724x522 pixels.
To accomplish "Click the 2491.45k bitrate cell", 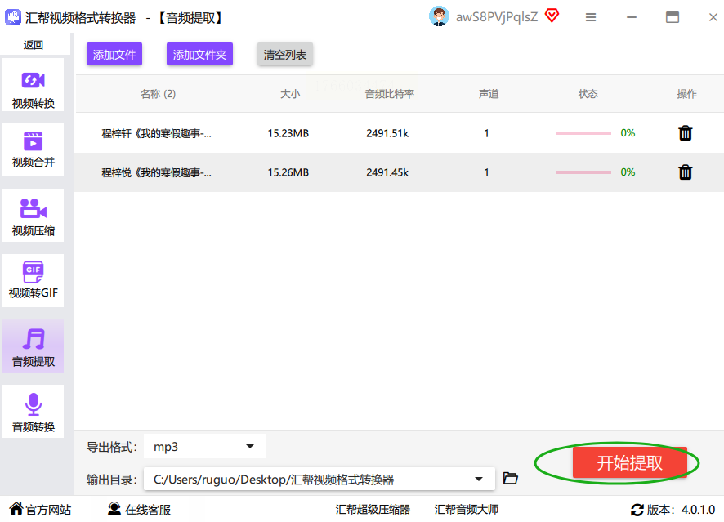I will (x=387, y=172).
